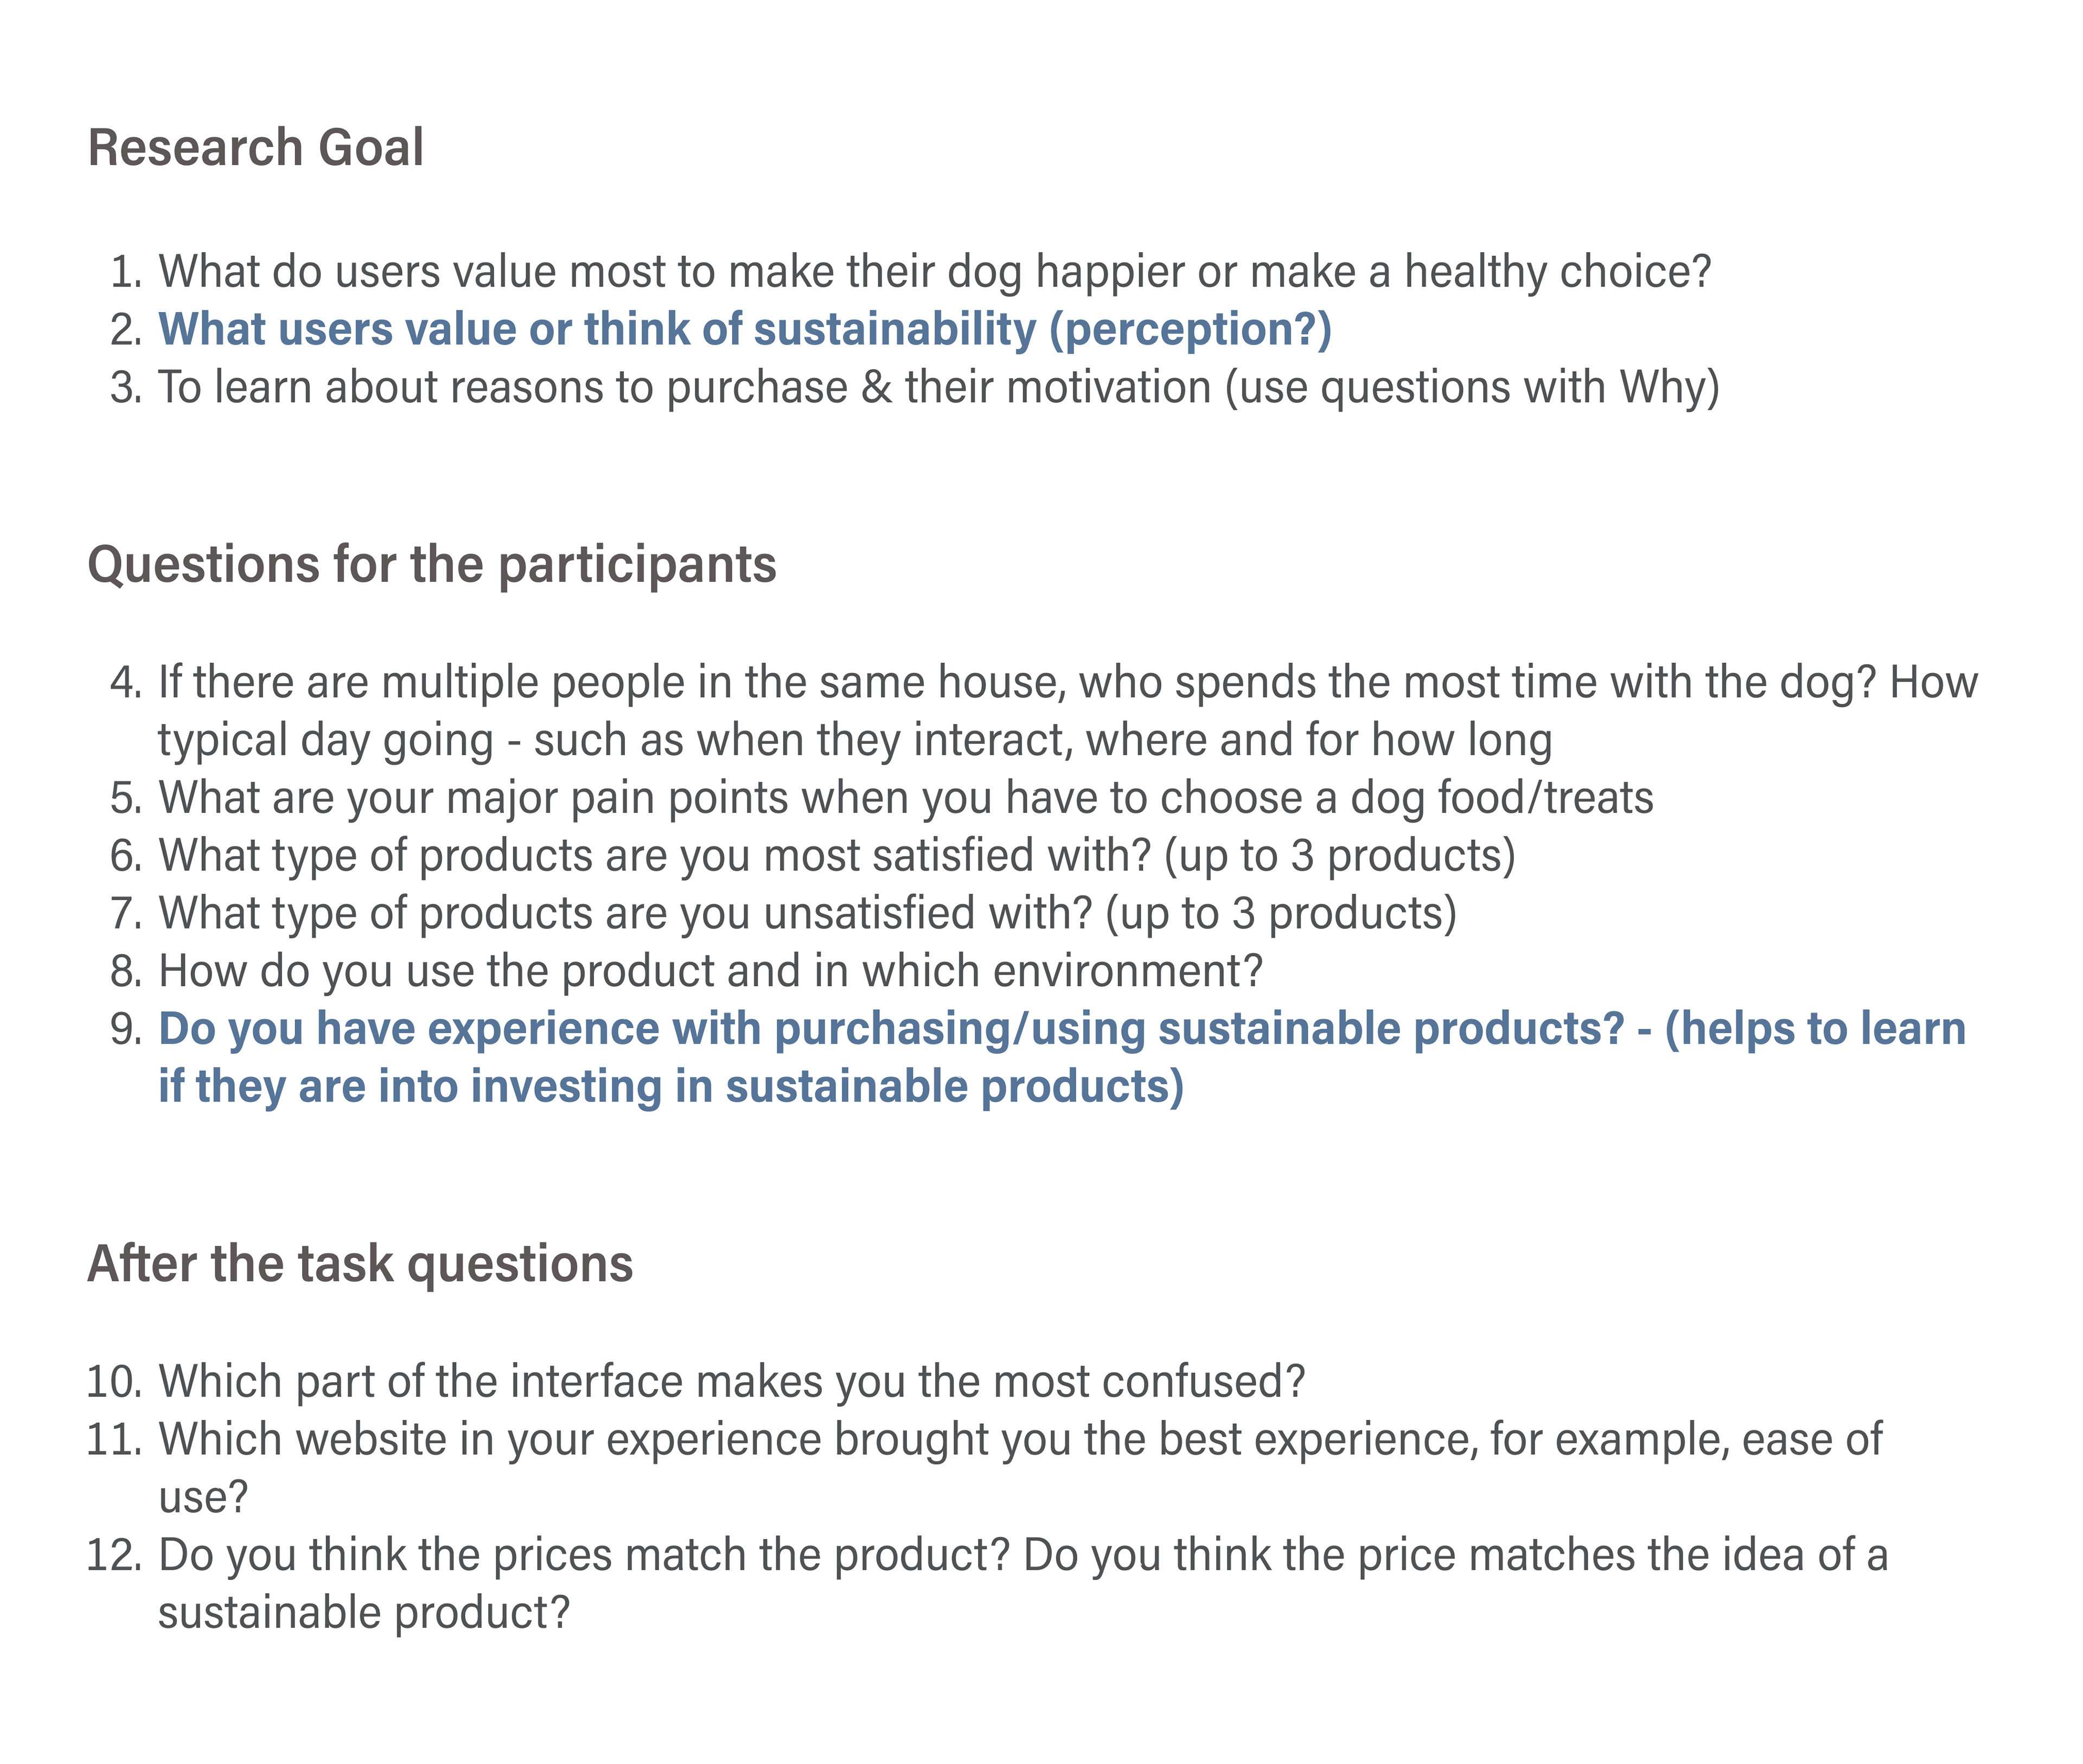Screen dimensions: 2083x1764
Task: Click the question about confusing interface part
Action: (x=732, y=1382)
